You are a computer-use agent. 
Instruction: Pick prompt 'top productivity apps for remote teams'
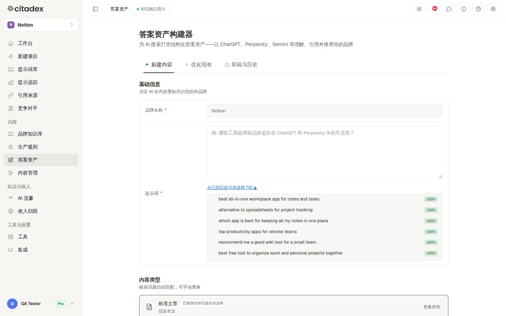[324, 232]
